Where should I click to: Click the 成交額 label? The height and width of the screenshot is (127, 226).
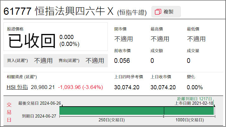tap(157, 51)
